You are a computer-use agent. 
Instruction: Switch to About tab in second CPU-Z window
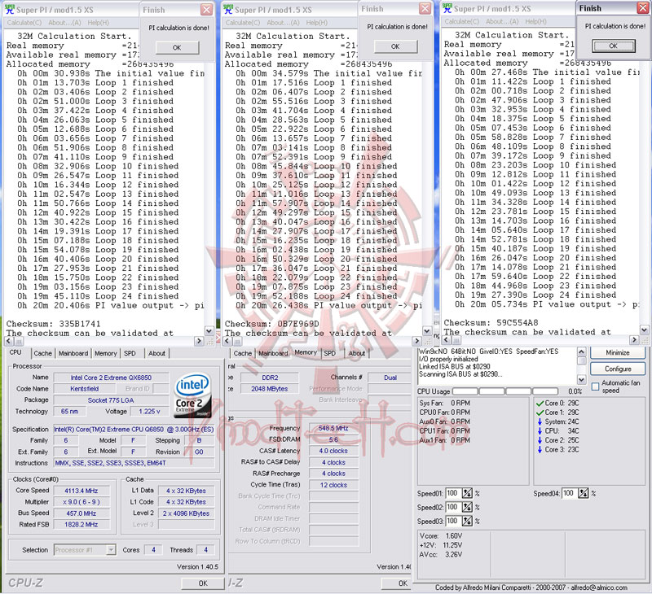point(357,353)
